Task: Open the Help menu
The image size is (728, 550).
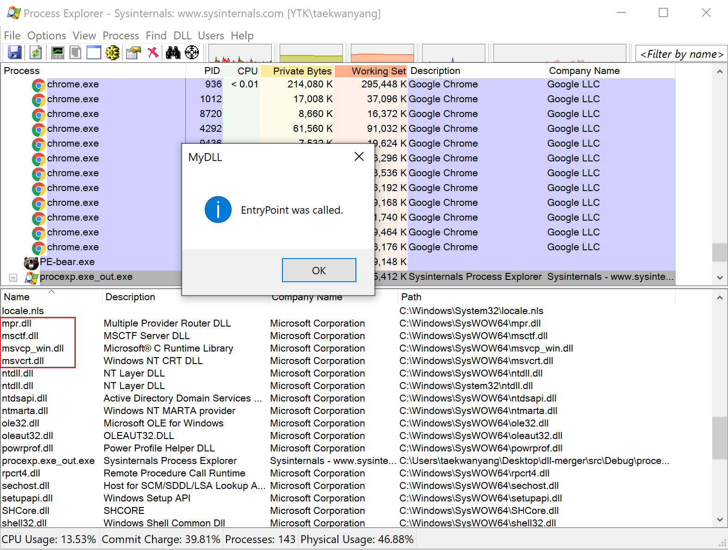Action: pos(242,36)
